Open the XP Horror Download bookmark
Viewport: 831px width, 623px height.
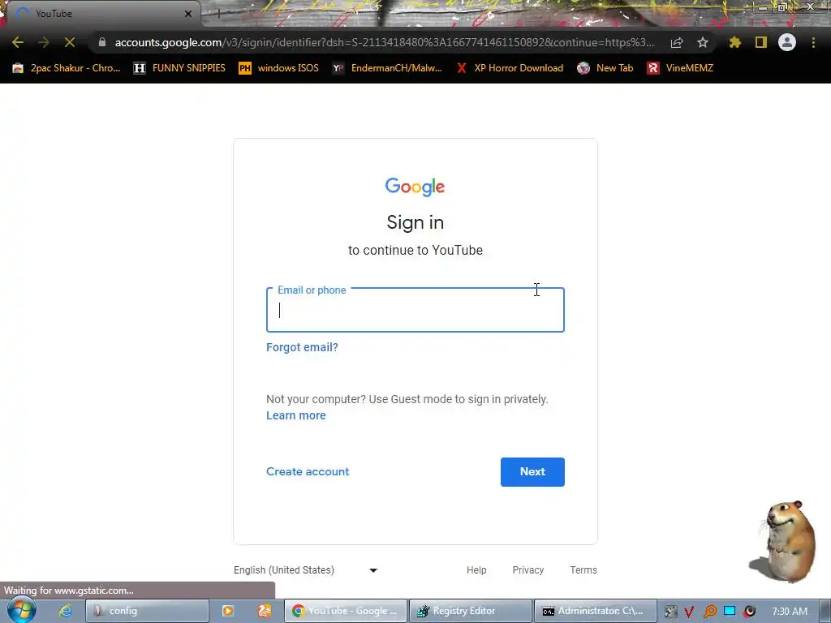(510, 68)
